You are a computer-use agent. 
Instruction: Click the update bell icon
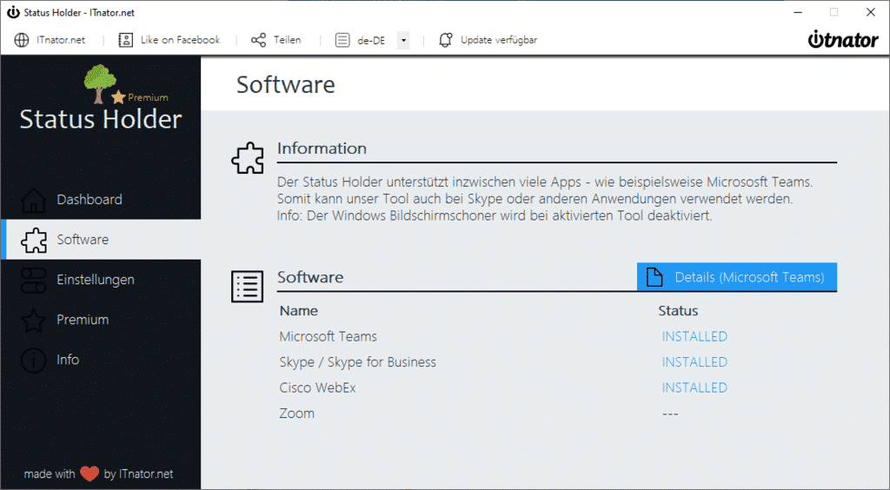pyautogui.click(x=446, y=40)
